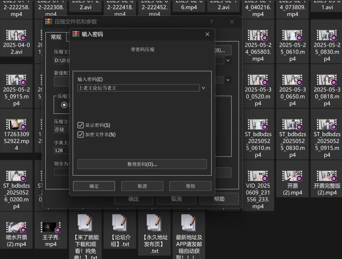
Task: Open the archive name dropdown in the compression dialog
Action: pyautogui.click(x=228, y=60)
